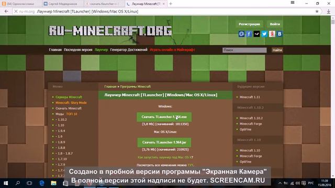Open the Store icon in the taskbar

65,183
